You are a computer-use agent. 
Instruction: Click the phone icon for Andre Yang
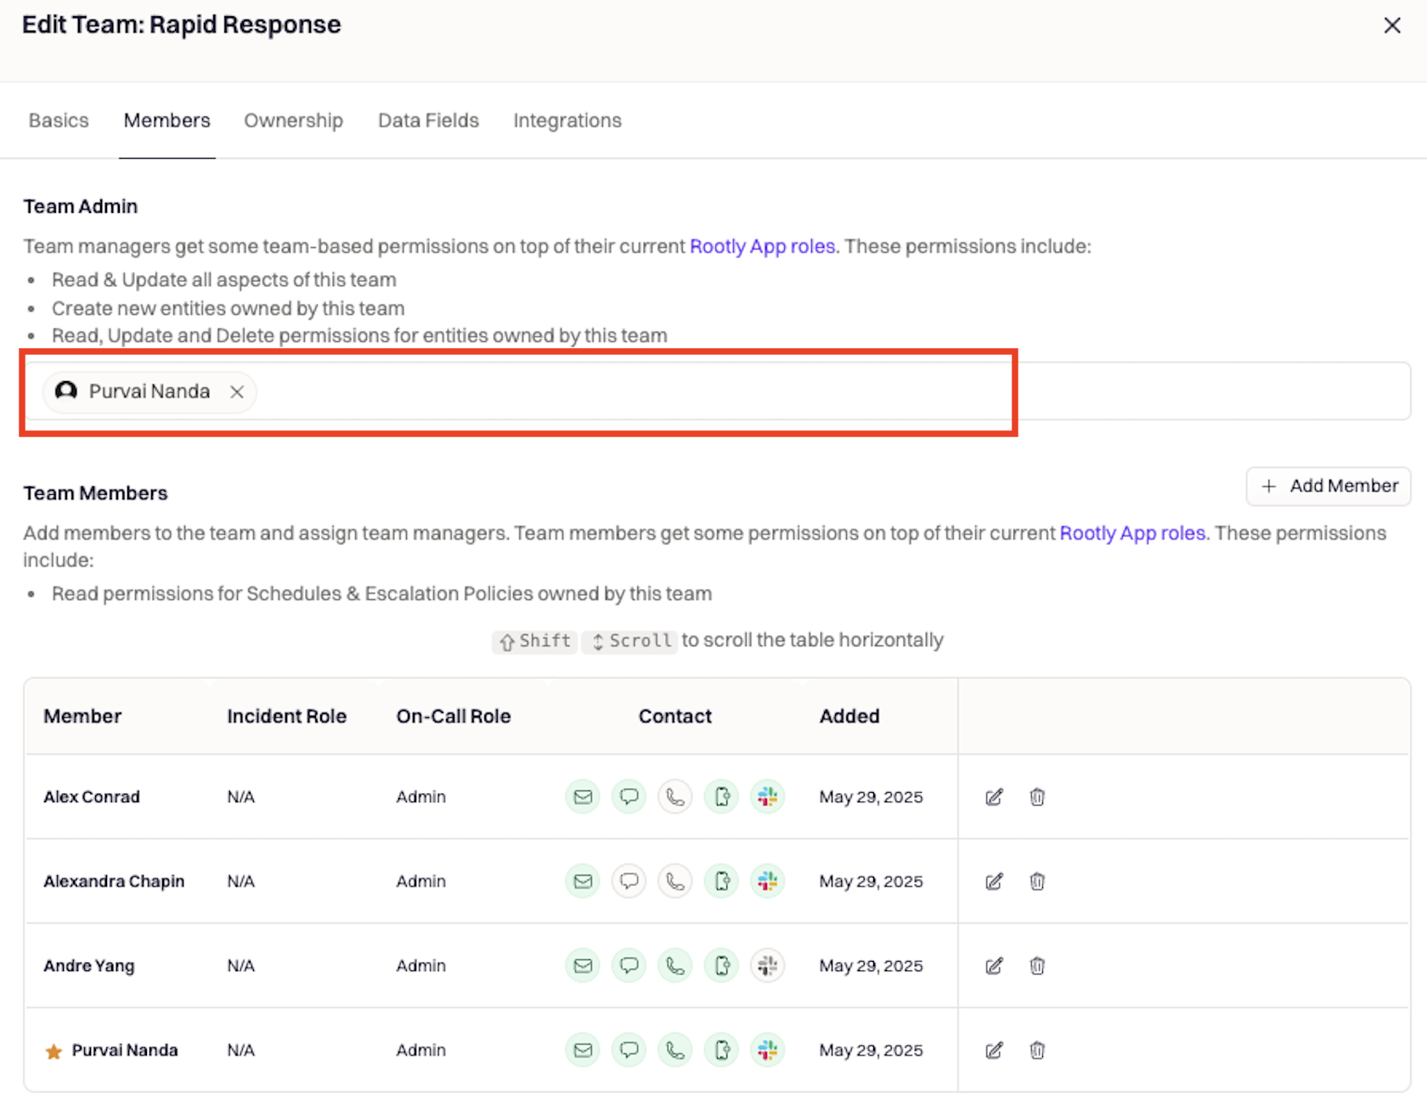pos(674,965)
